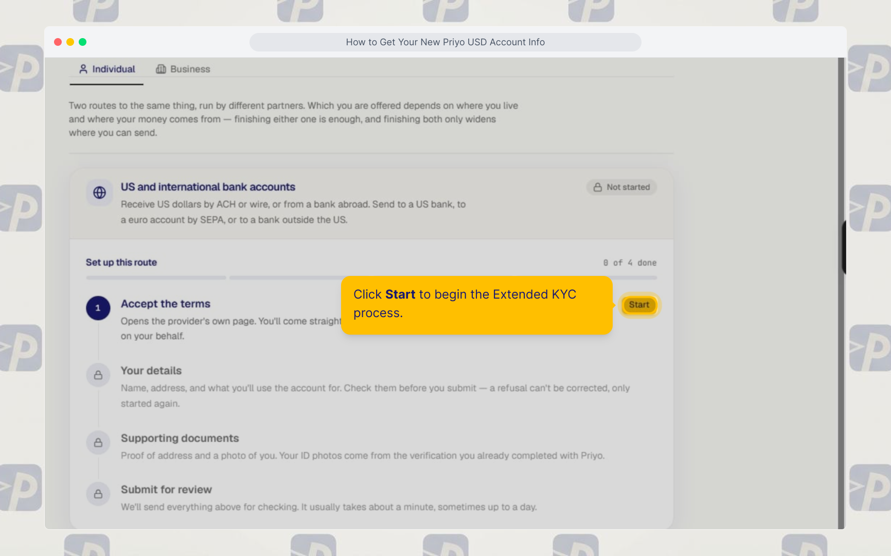Click the lock icon beside Your details
This screenshot has width=891, height=556.
[x=98, y=375]
